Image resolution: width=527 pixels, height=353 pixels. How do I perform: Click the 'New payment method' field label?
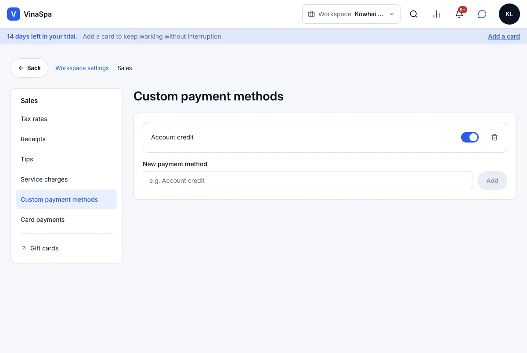(175, 164)
